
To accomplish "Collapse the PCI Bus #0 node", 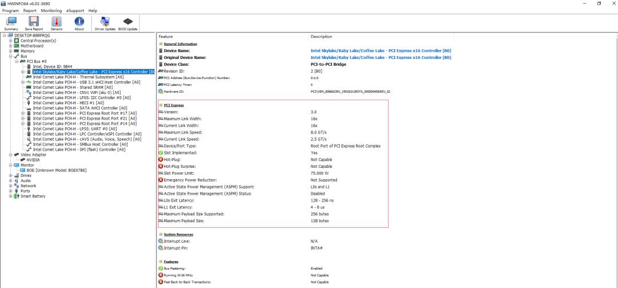I will 17,61.
